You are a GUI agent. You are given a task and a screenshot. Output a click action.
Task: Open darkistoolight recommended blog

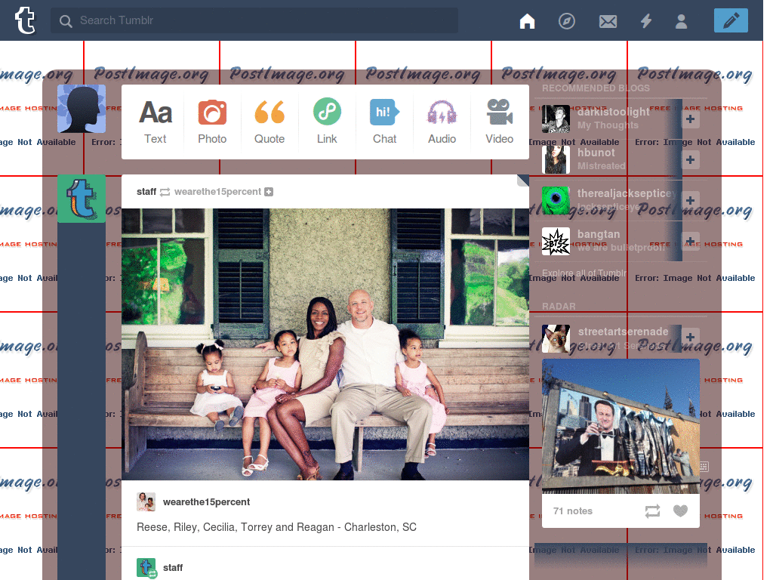click(x=613, y=112)
